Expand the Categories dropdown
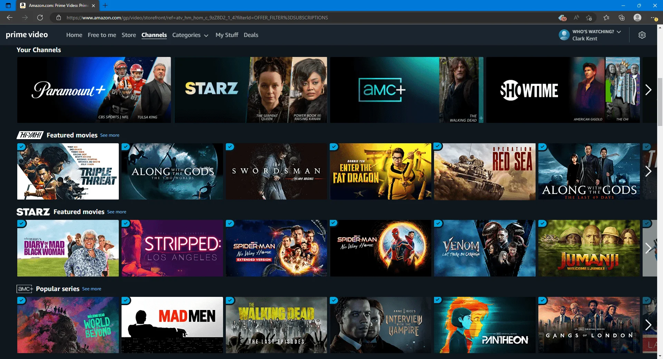Image resolution: width=663 pixels, height=359 pixels. [x=190, y=35]
